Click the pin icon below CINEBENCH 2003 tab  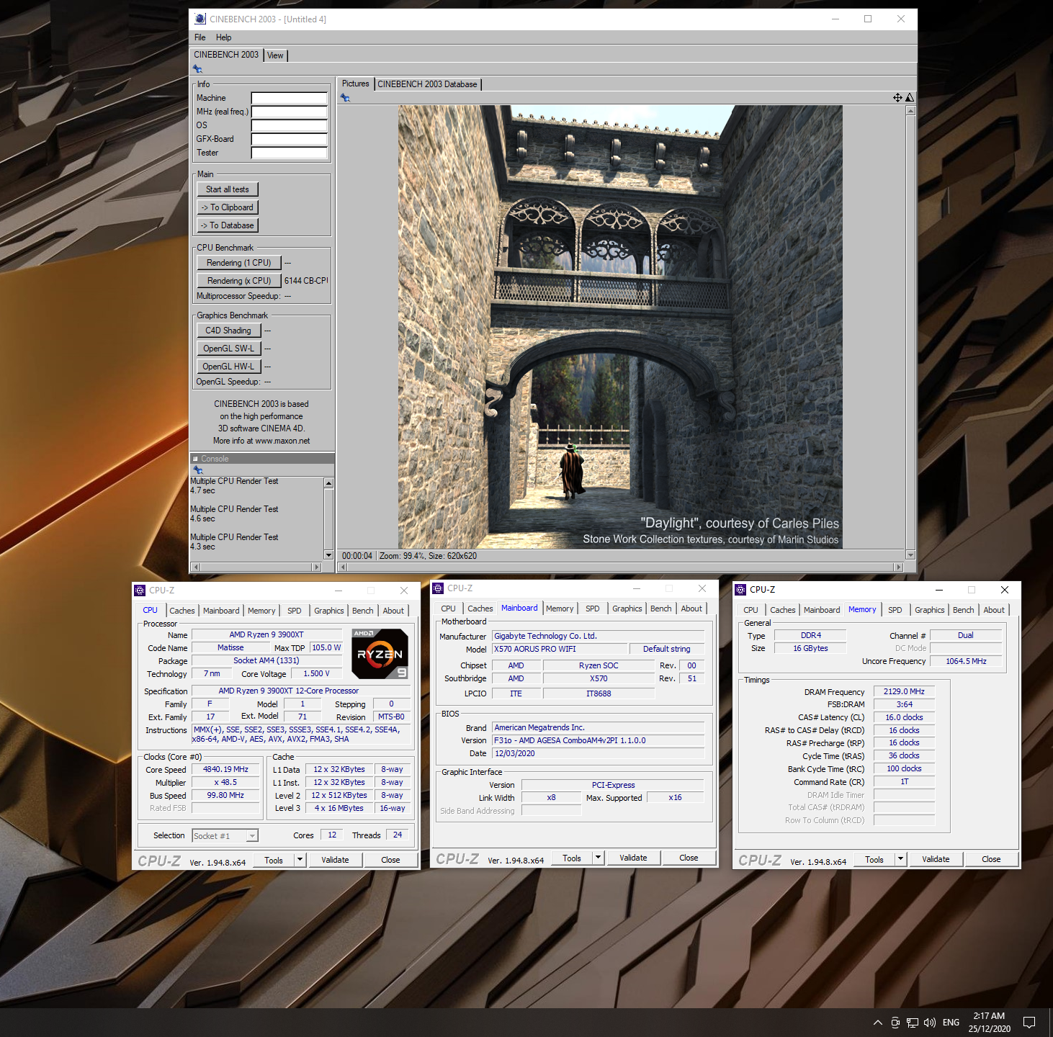(197, 69)
